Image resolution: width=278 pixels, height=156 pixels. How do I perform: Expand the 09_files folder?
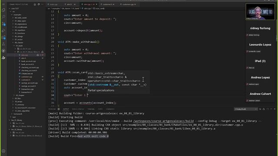point(17,98)
